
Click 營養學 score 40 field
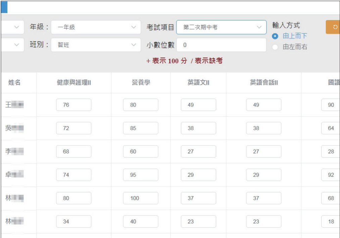tap(141, 222)
